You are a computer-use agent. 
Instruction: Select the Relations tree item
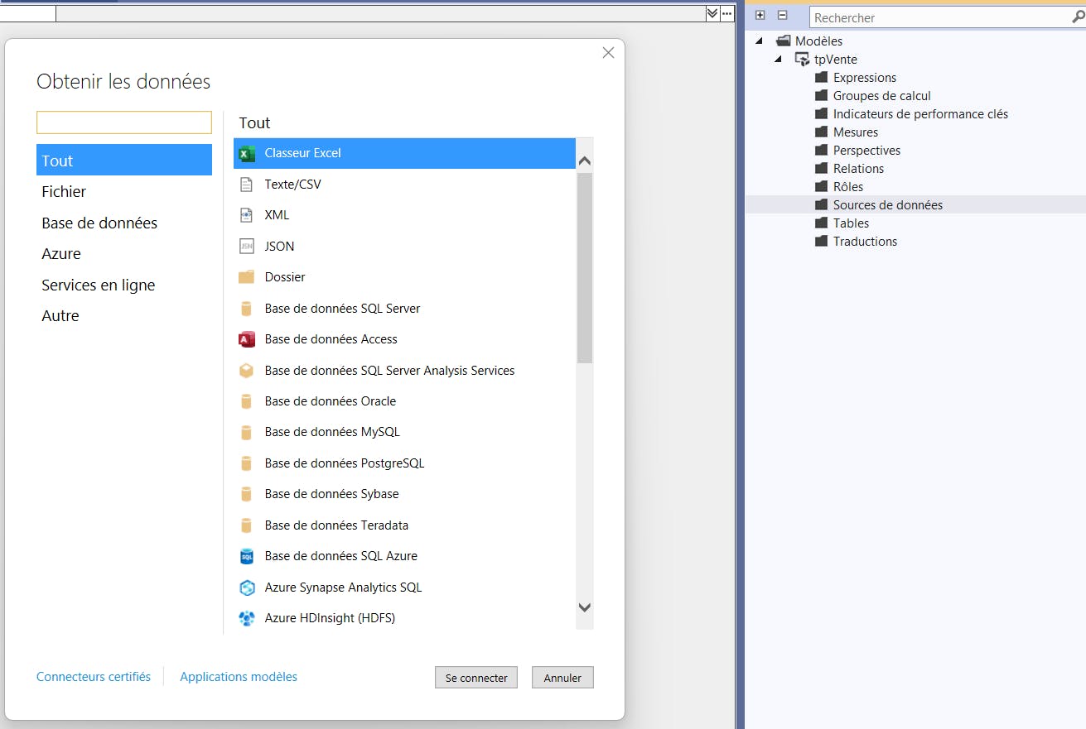[x=858, y=168]
